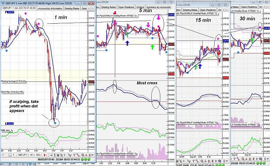Open Open Positions tab in 15 min window
Image resolution: width=270 pixels, height=166 pixels.
(208, 10)
